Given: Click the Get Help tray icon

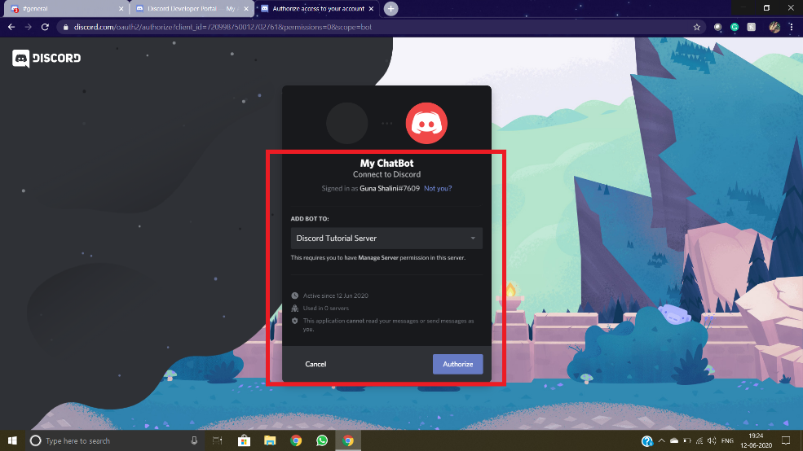Looking at the screenshot, I should 646,440.
